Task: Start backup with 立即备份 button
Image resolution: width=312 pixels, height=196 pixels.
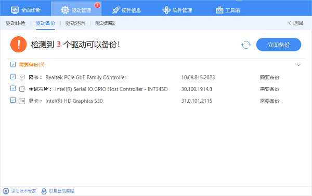Action: (x=279, y=45)
